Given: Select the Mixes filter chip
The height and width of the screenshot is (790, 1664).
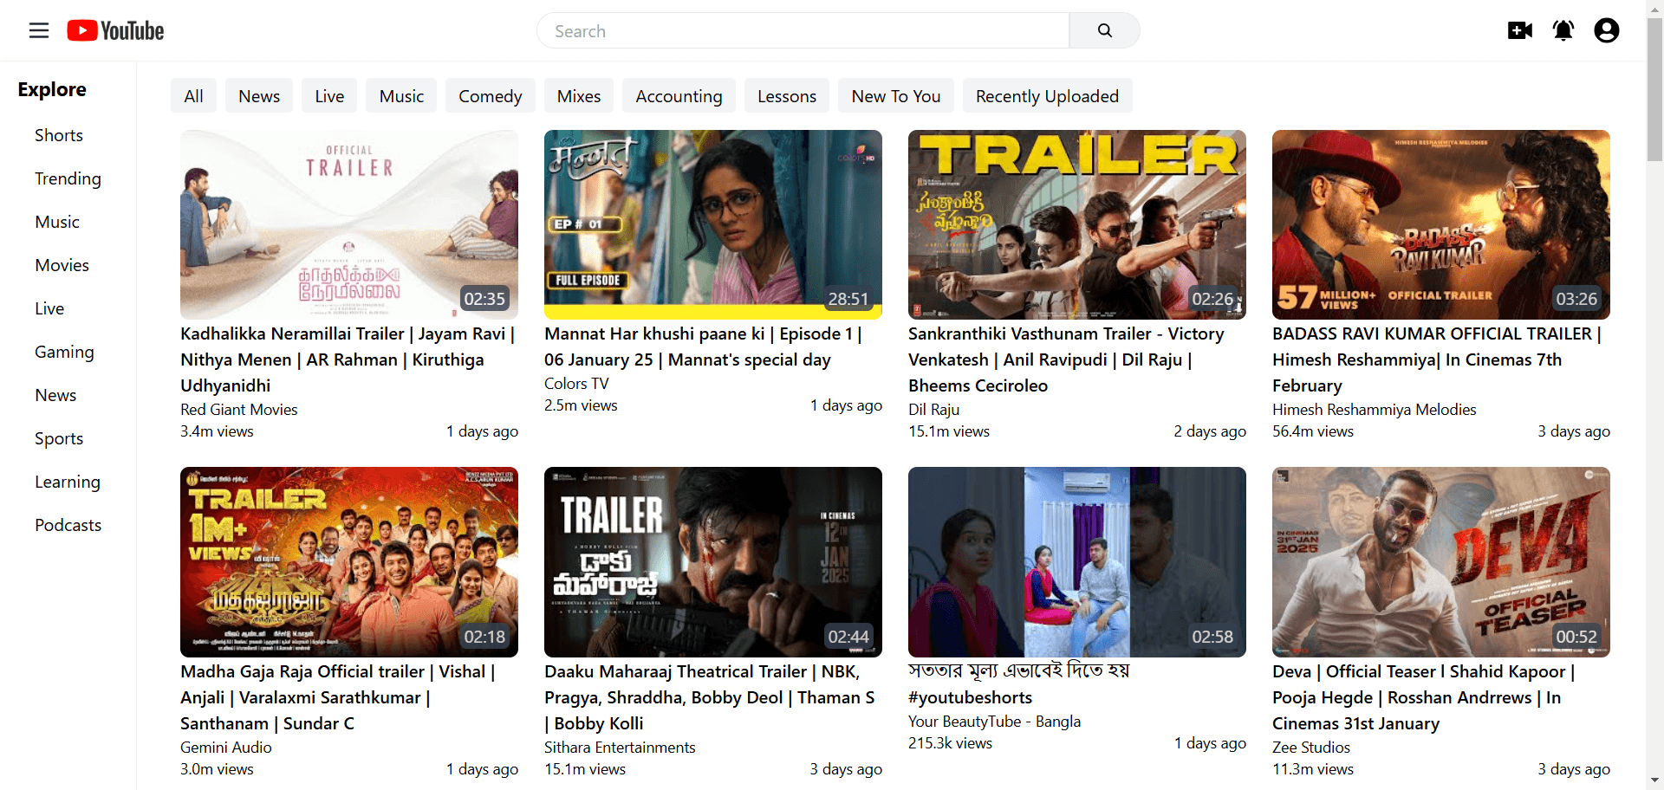Looking at the screenshot, I should [x=579, y=96].
